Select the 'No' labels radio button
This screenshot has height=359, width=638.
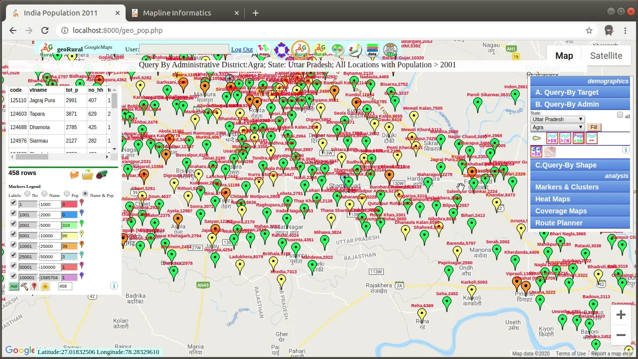tap(27, 194)
